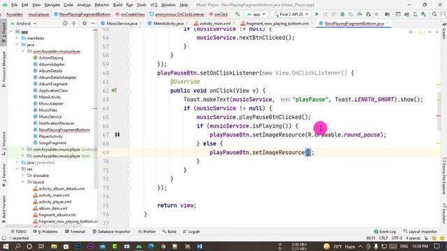This screenshot has height=251, width=447.
Task: Click collapse-all icon in Project panel header
Action: (74, 23)
